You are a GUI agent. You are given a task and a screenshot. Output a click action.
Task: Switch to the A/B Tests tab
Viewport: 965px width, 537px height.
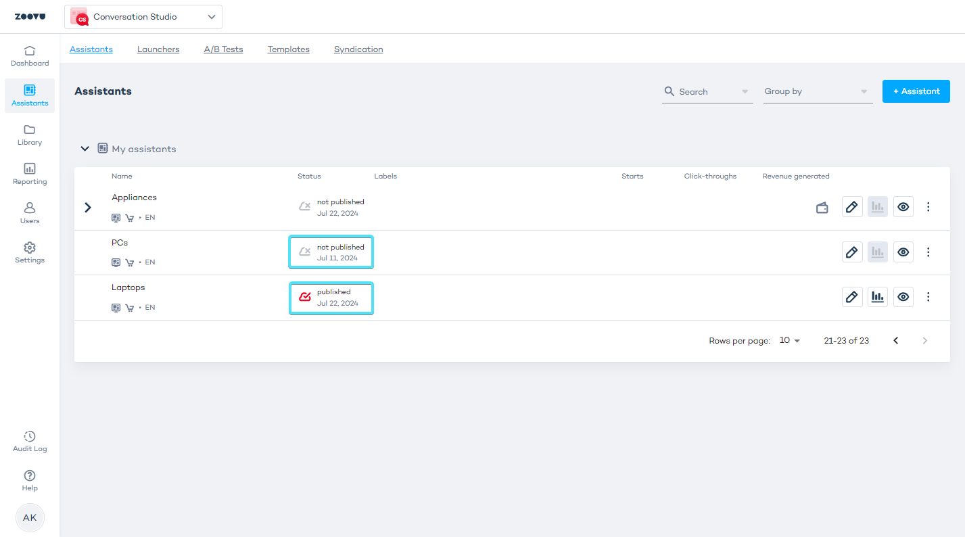(223, 49)
